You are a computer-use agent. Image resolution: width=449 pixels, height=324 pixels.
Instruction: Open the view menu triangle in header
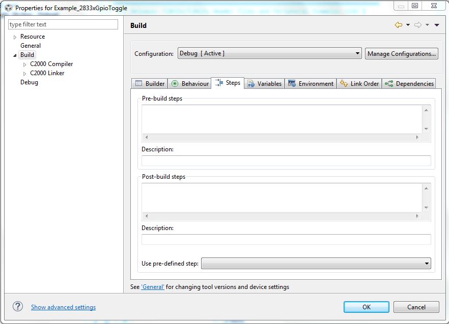[x=437, y=25]
